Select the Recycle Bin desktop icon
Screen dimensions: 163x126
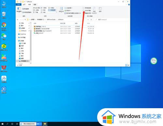click(4, 15)
